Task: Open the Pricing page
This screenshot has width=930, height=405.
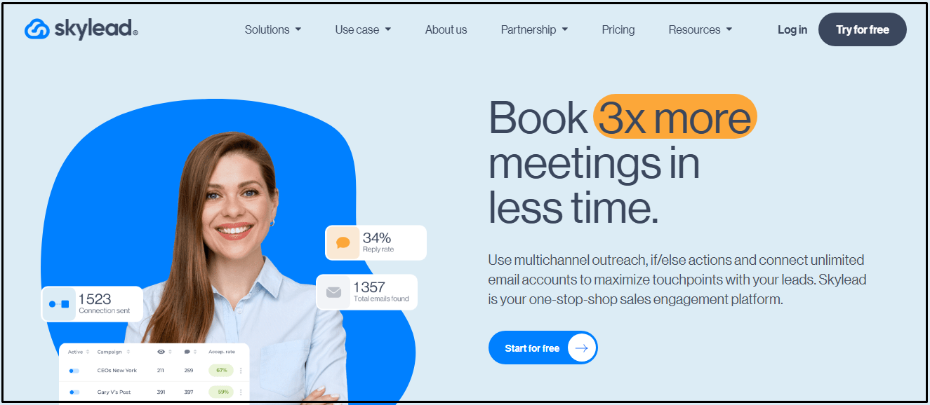Action: click(618, 29)
